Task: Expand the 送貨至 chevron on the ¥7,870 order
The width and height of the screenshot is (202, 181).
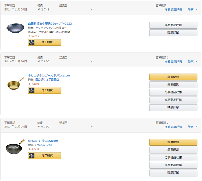Action: point(92,61)
